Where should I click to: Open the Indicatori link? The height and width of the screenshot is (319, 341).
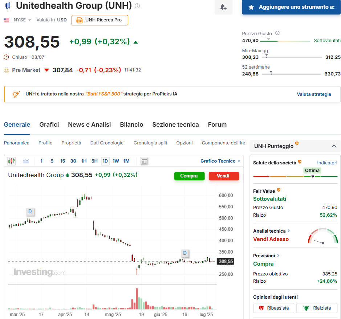click(x=327, y=163)
